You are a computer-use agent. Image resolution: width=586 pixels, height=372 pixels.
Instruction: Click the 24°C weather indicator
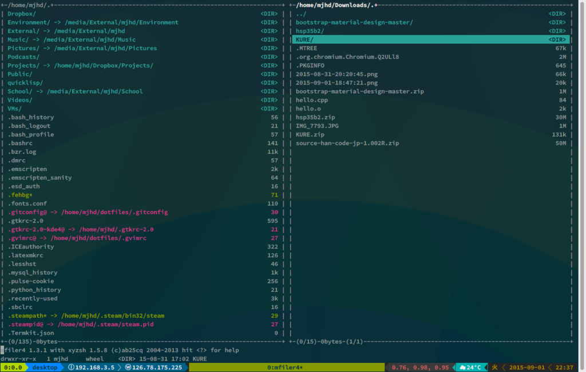click(470, 367)
